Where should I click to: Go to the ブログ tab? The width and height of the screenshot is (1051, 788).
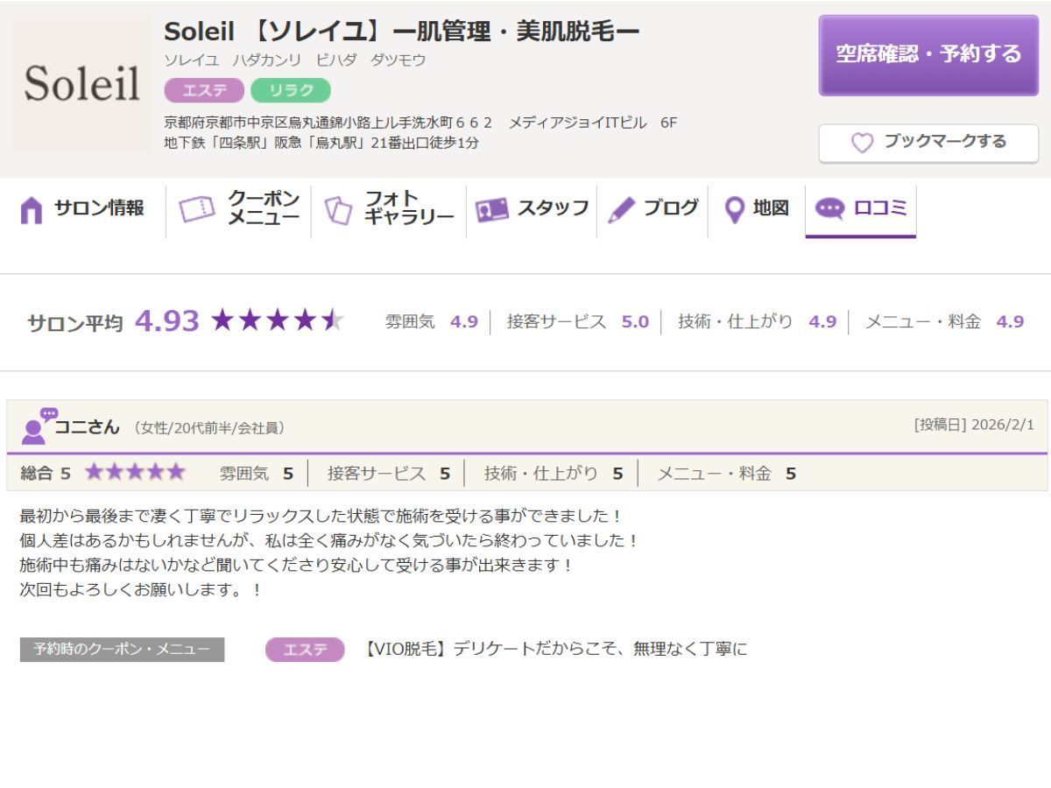point(653,210)
